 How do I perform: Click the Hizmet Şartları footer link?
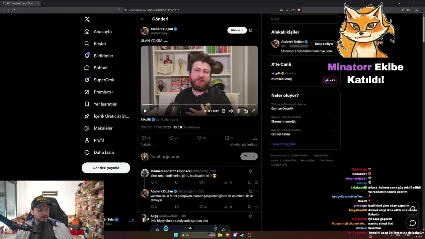pos(279,155)
